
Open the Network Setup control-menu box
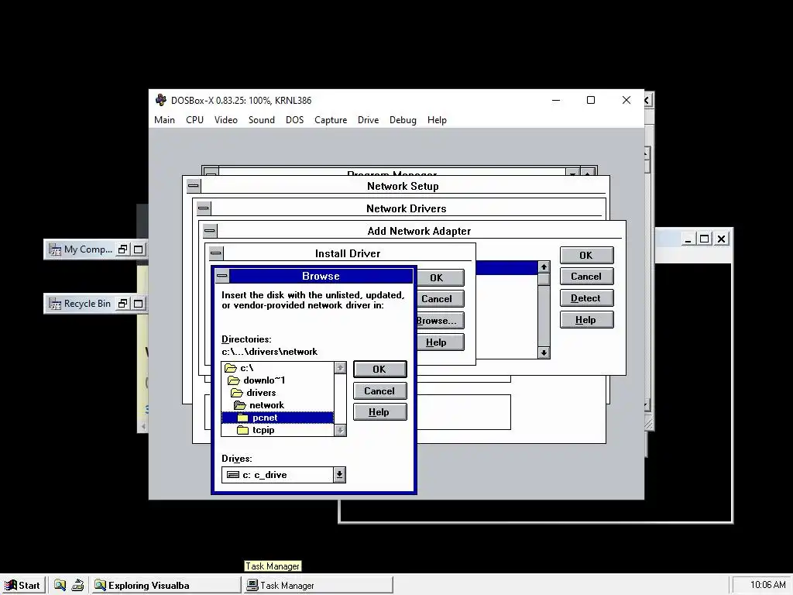click(x=193, y=186)
